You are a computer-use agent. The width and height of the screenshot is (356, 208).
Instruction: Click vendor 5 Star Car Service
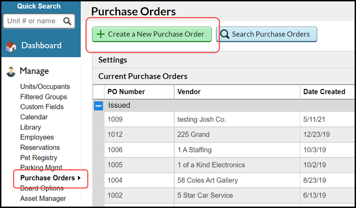click(205, 195)
